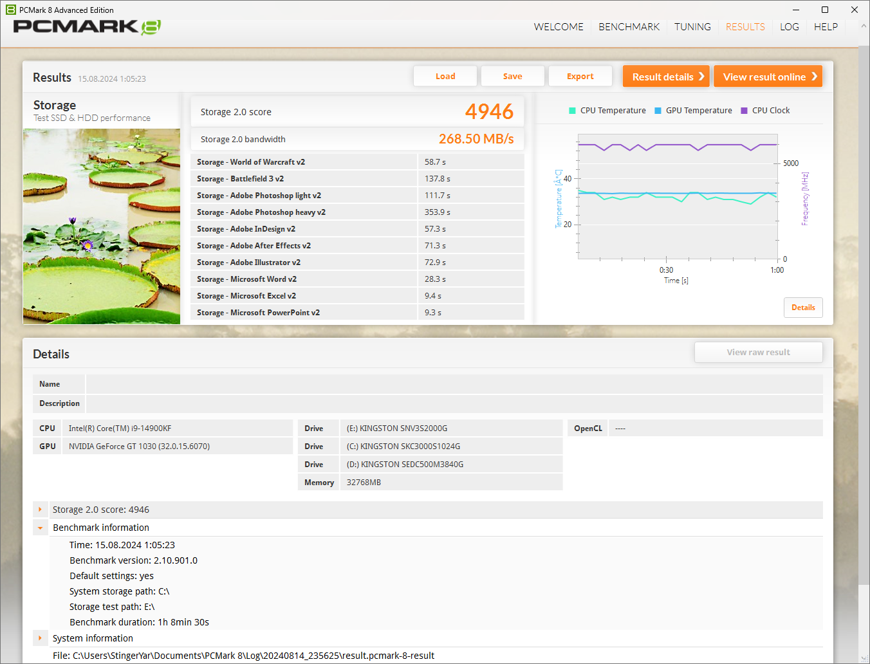The width and height of the screenshot is (870, 664).
Task: Select the Microsoft PowerPoint v2 row
Action: point(357,313)
